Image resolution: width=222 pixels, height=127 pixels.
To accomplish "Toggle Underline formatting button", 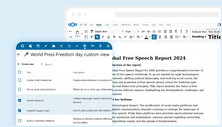I will click(108, 37).
